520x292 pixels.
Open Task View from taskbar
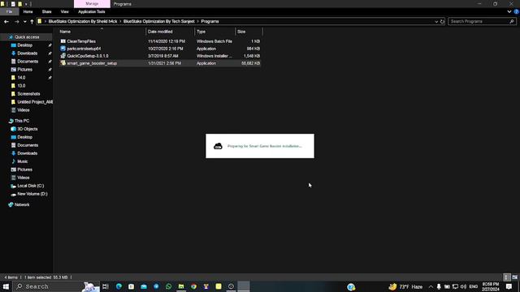[106, 286]
